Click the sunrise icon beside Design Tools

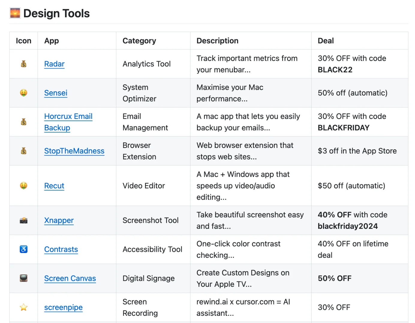point(15,13)
